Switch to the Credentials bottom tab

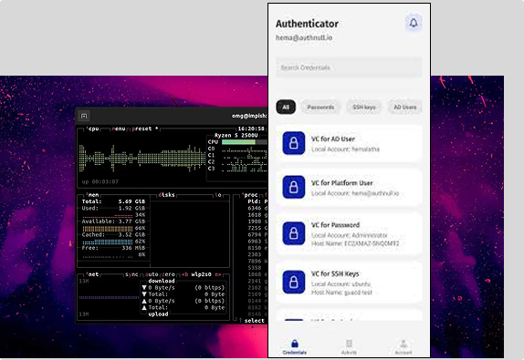pyautogui.click(x=295, y=347)
